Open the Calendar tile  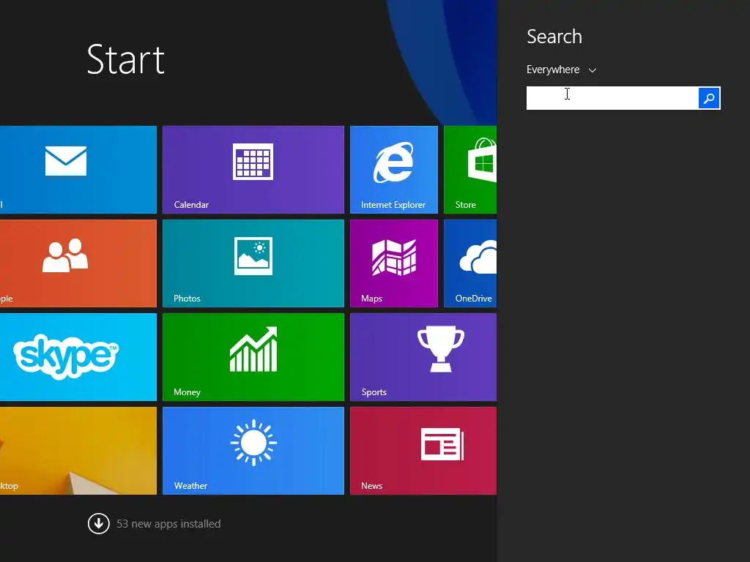pos(253,170)
